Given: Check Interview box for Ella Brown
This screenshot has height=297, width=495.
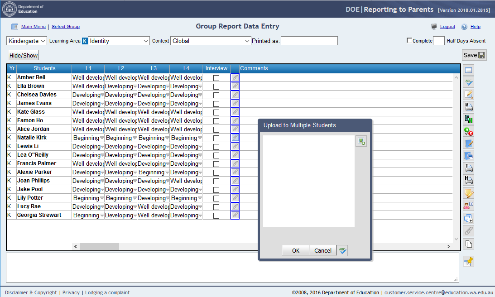Looking at the screenshot, I should tap(216, 86).
